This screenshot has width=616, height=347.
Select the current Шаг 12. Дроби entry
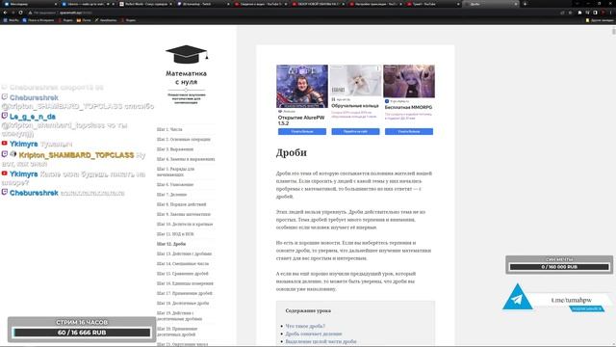point(171,244)
